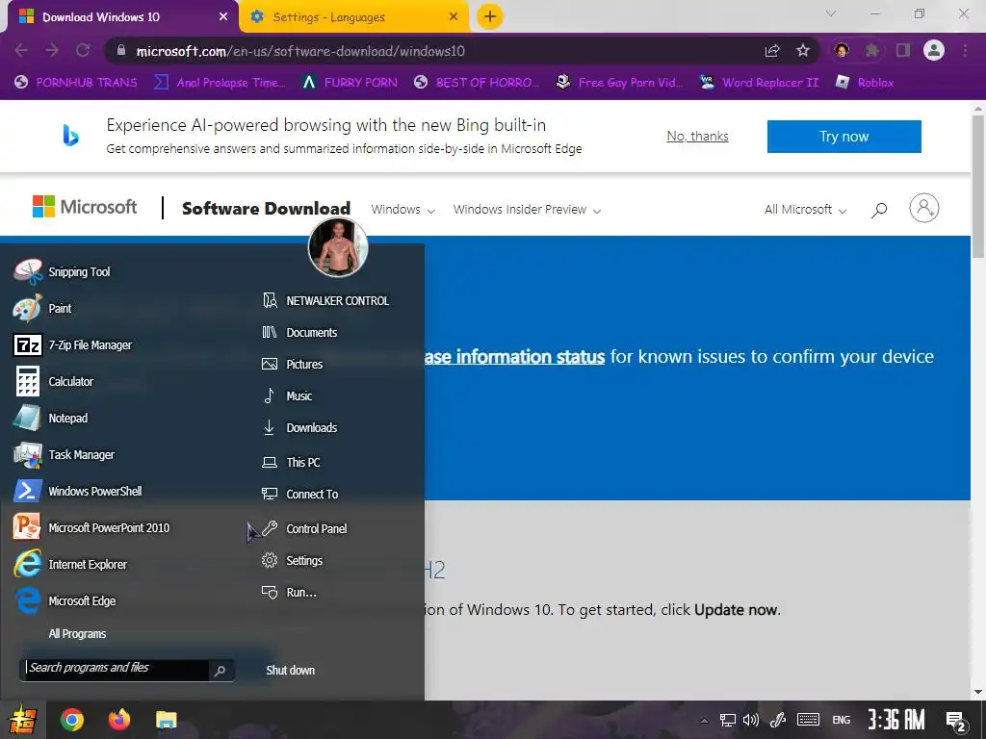The width and height of the screenshot is (986, 739).
Task: Click the address bar URL
Action: (300, 51)
